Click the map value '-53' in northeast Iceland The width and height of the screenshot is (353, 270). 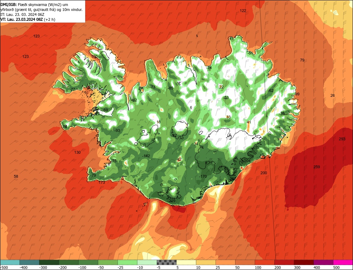click(x=226, y=97)
